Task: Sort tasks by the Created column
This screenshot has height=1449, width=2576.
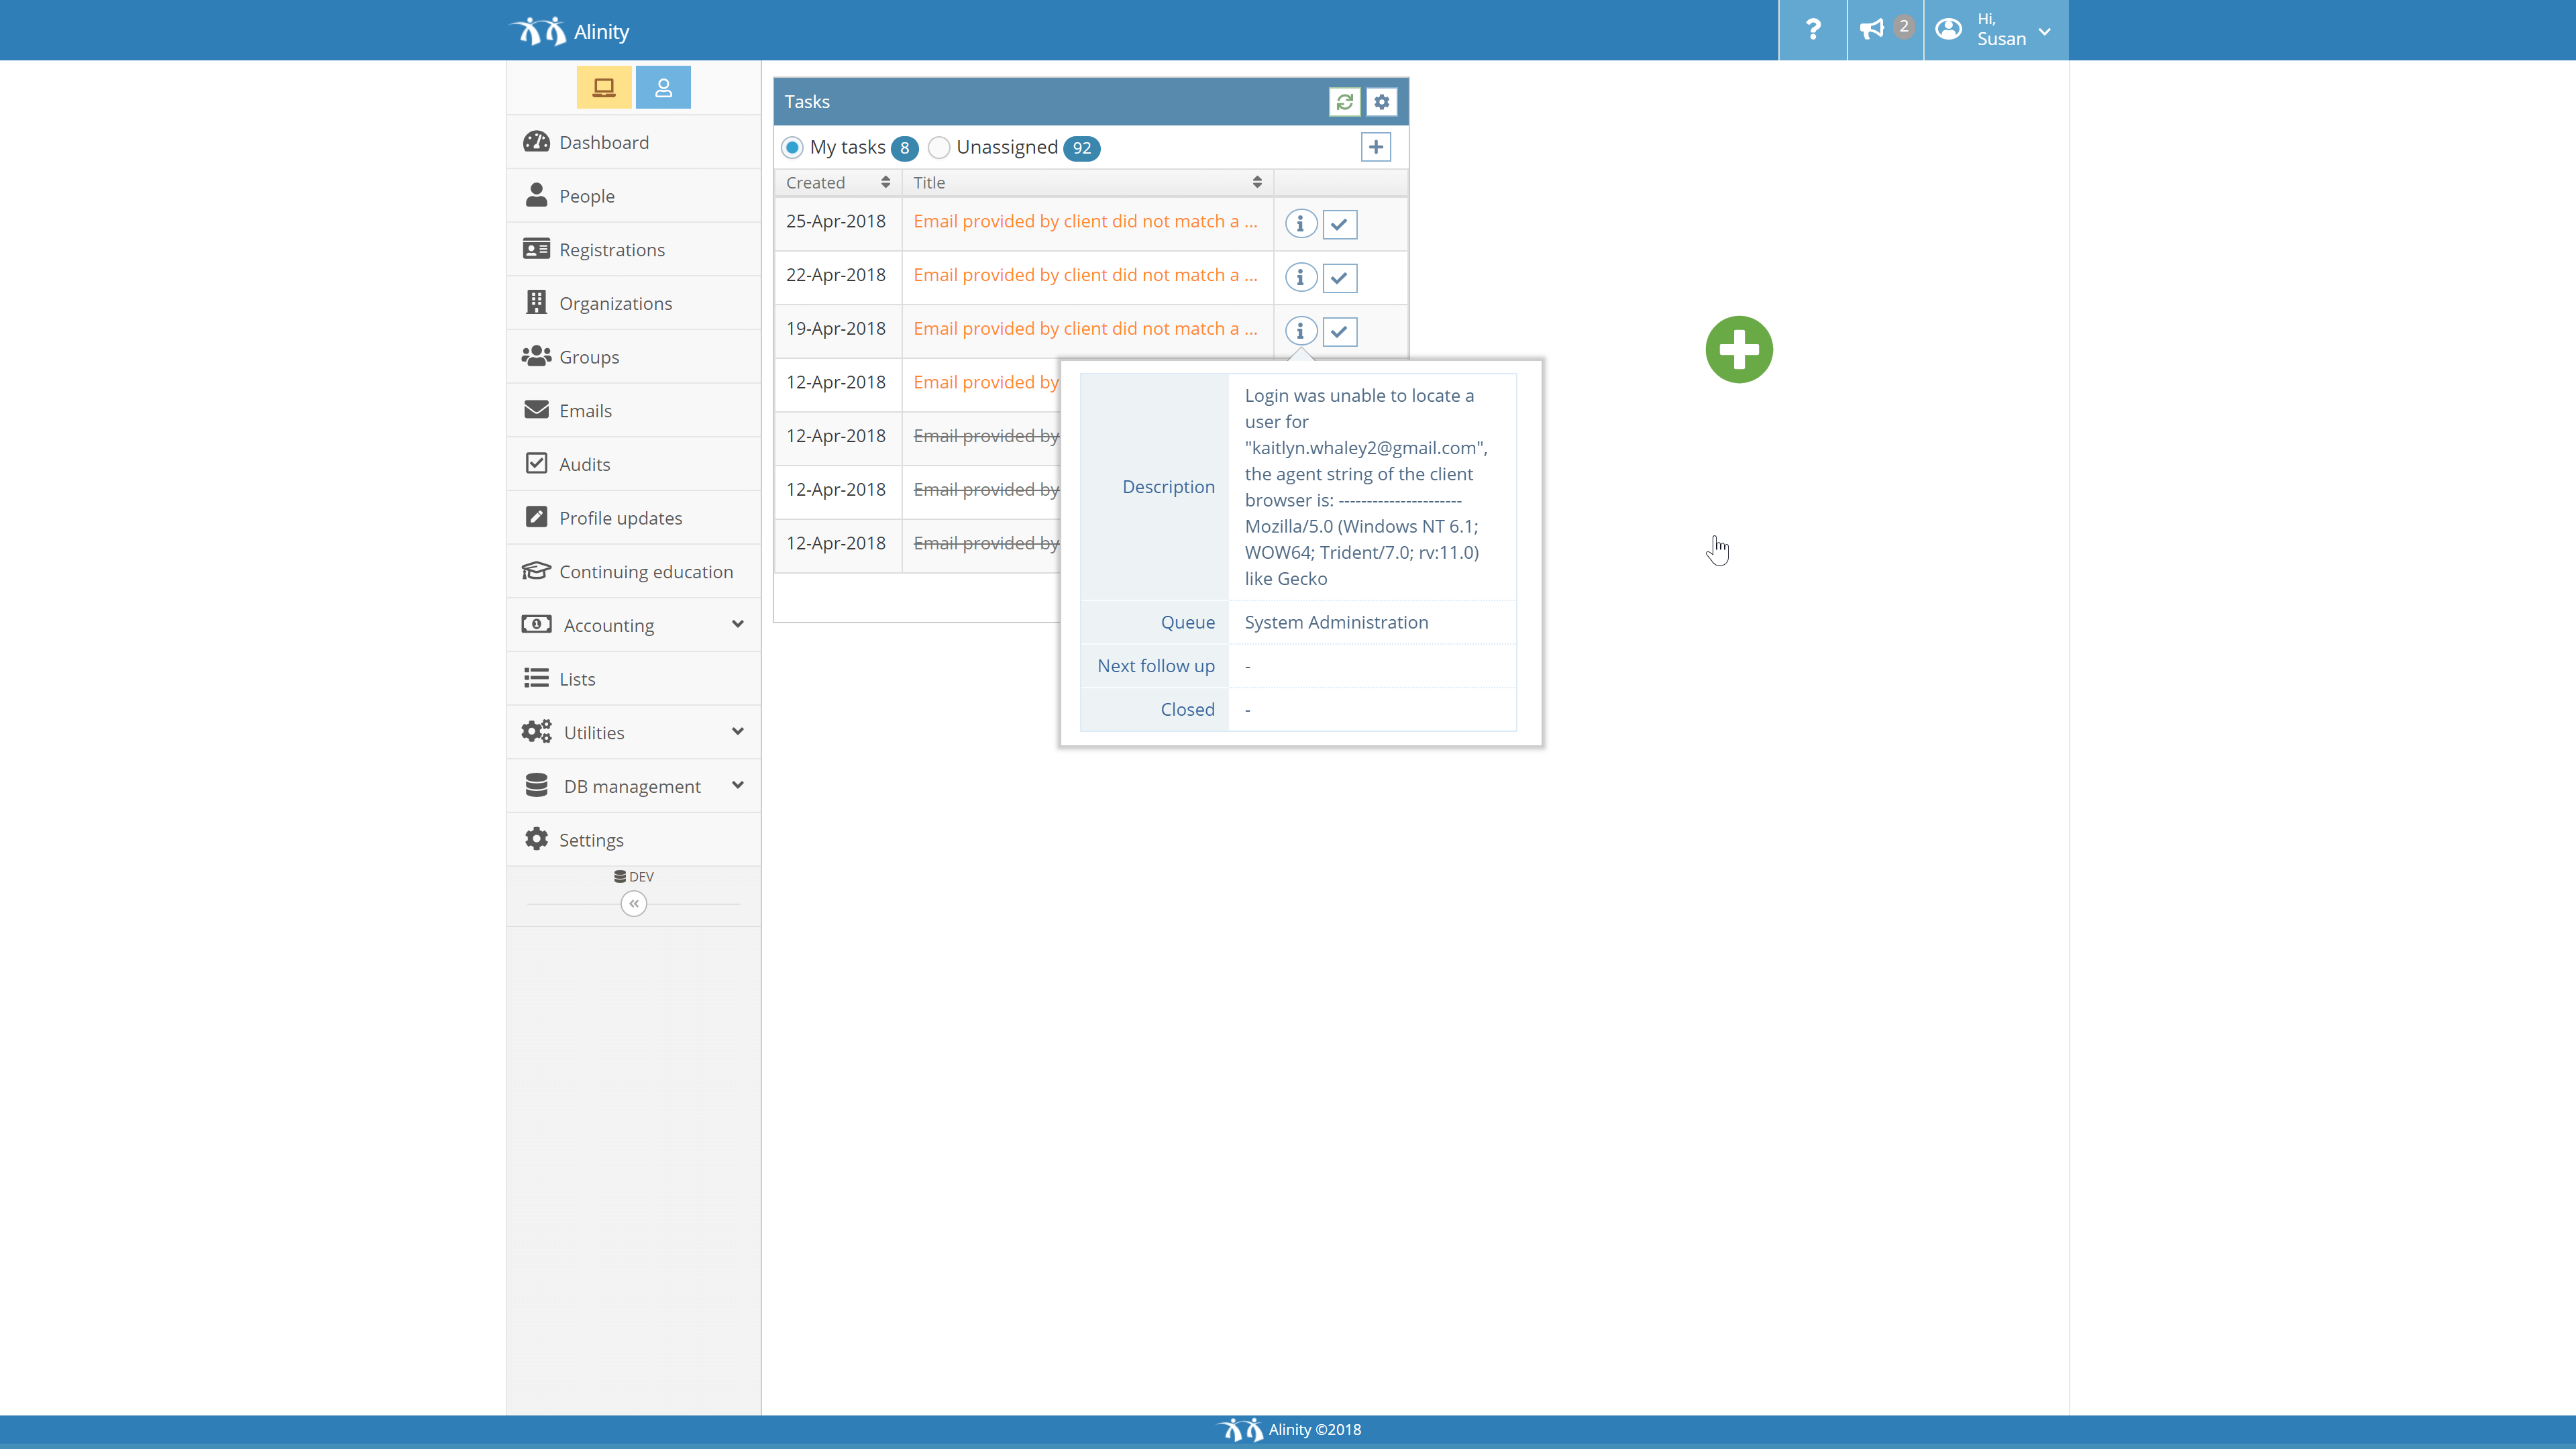Action: (838, 183)
